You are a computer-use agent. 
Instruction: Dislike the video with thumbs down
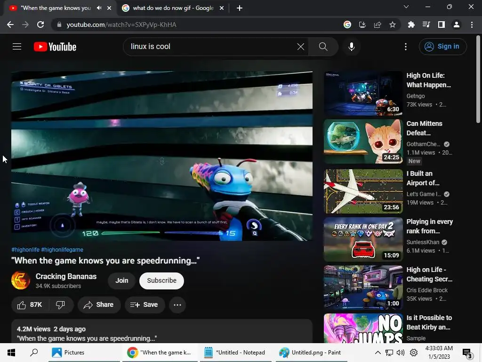click(61, 305)
